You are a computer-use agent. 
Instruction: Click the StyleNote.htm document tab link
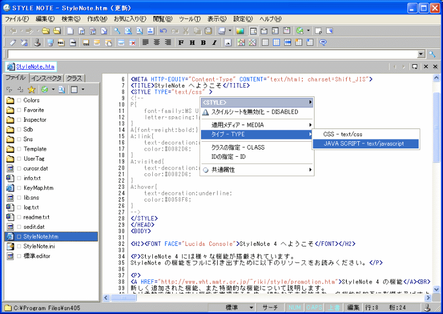point(35,66)
